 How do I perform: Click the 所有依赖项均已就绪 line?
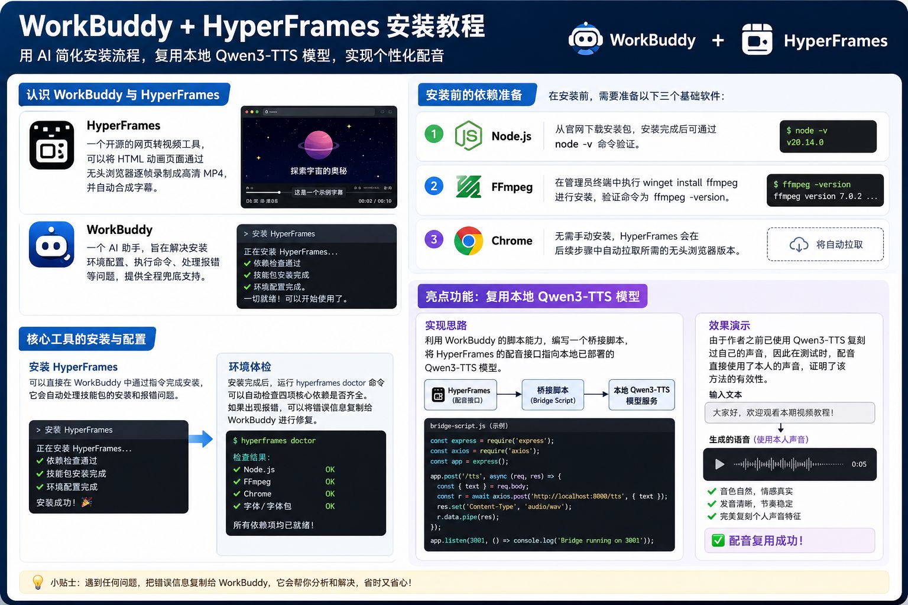[273, 525]
